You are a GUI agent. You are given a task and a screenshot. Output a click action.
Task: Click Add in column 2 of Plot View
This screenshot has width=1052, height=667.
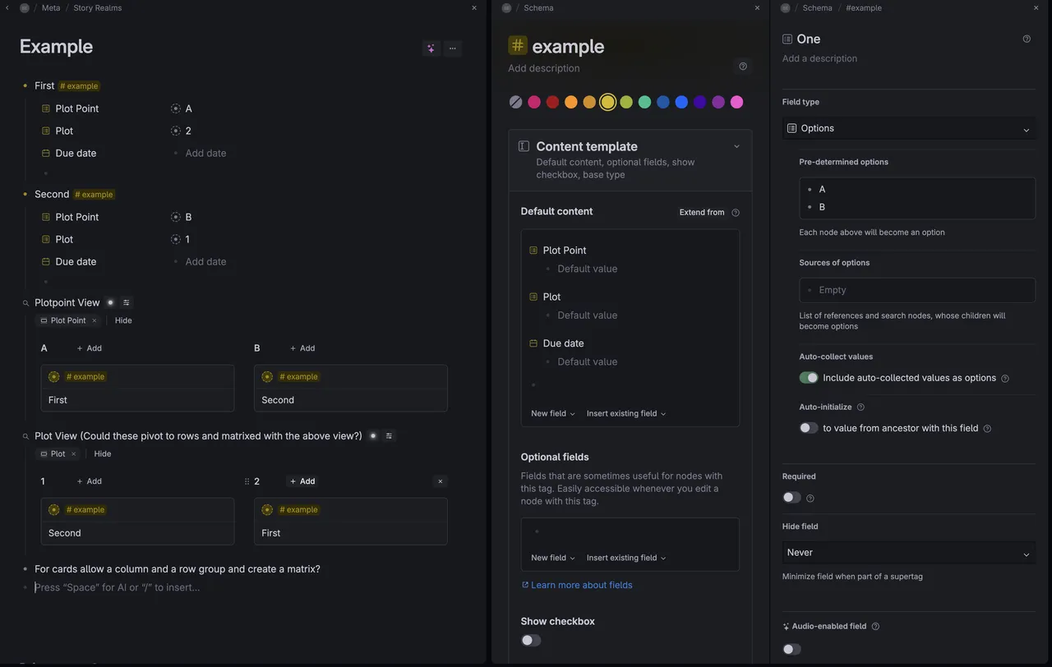click(302, 481)
